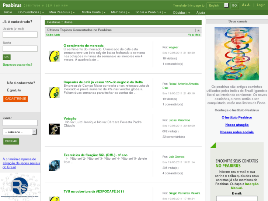Click the RS social networks company logo

(20, 187)
